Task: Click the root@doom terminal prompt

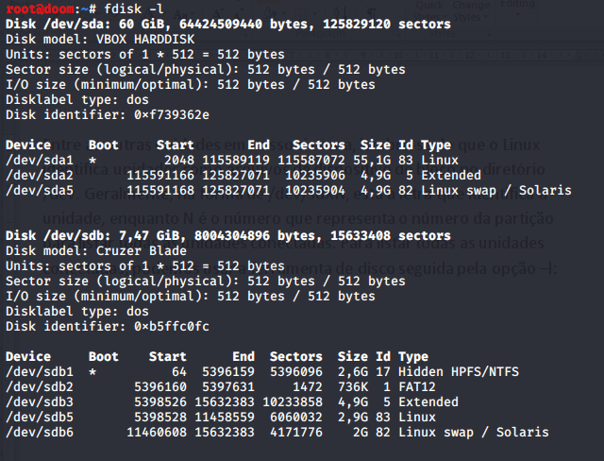Action: tap(45, 9)
